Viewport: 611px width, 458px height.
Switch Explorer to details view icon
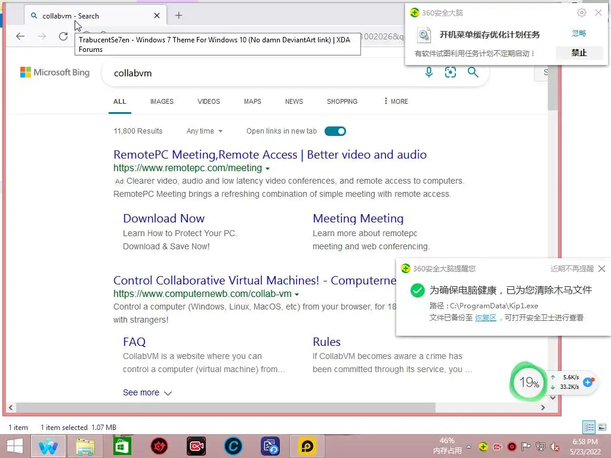[589, 427]
